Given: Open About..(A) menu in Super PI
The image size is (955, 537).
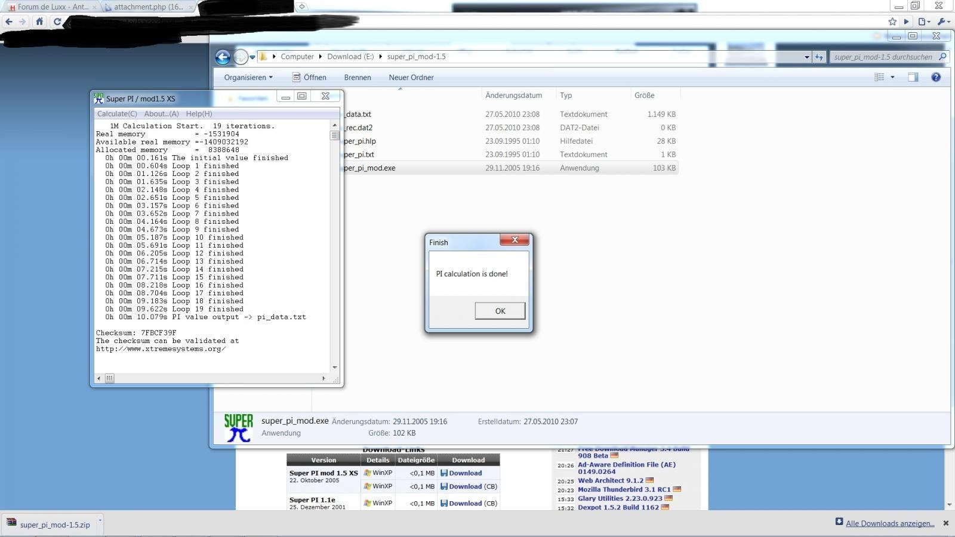Looking at the screenshot, I should pos(161,114).
